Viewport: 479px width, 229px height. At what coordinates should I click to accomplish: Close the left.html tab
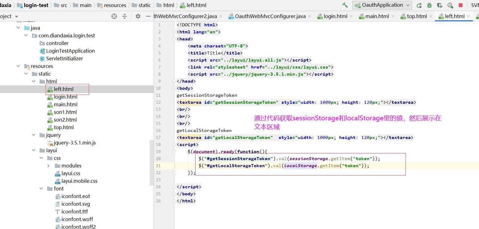[469, 16]
